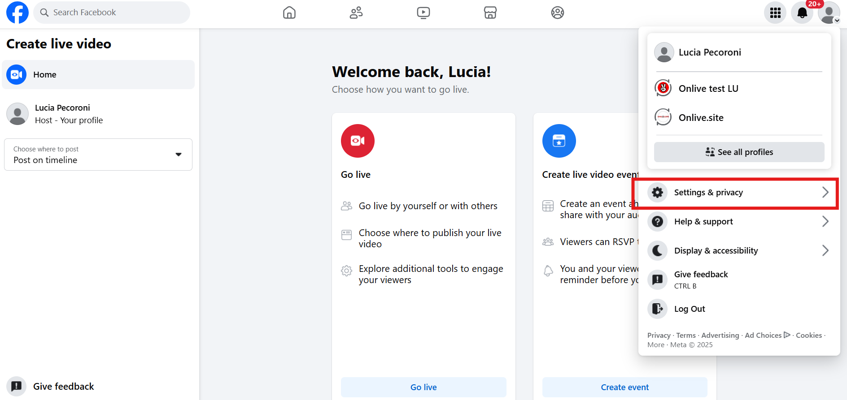Click the Facebook logo icon

coord(17,13)
